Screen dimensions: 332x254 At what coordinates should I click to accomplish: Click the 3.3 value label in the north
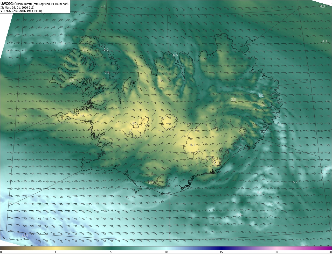pyautogui.click(x=202, y=59)
